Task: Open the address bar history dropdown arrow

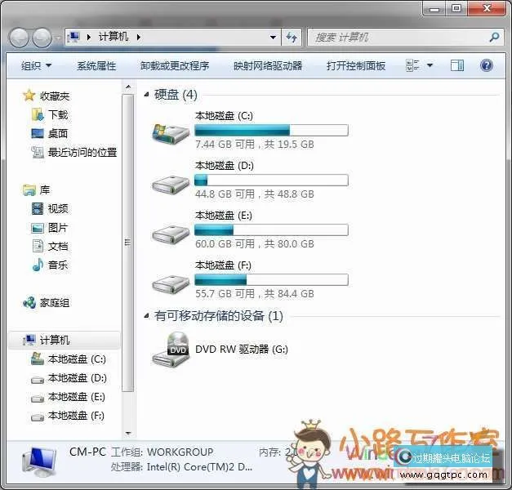Action: [273, 38]
